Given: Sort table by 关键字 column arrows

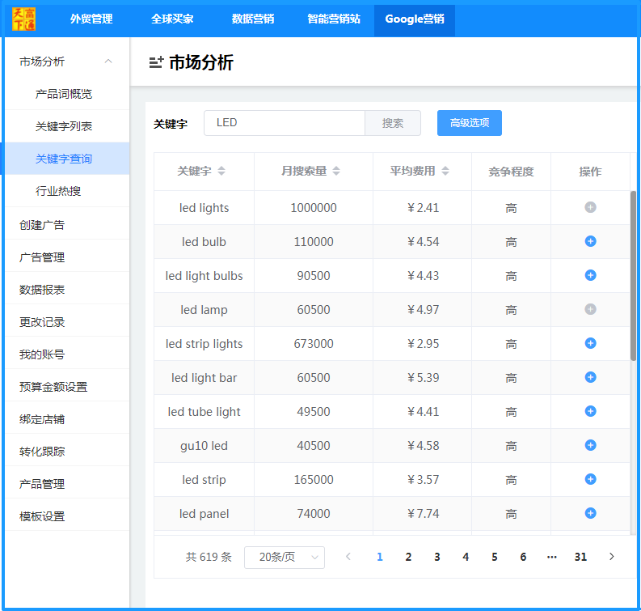Looking at the screenshot, I should 221,171.
